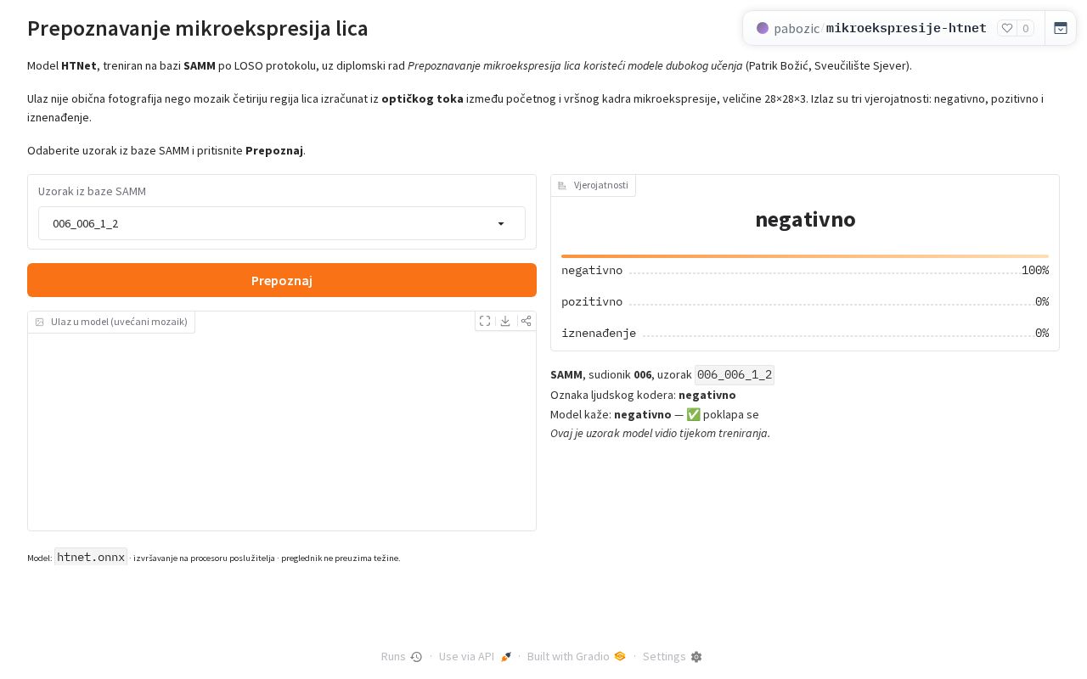Click the 'htnet.onnx' model filename

91,558
